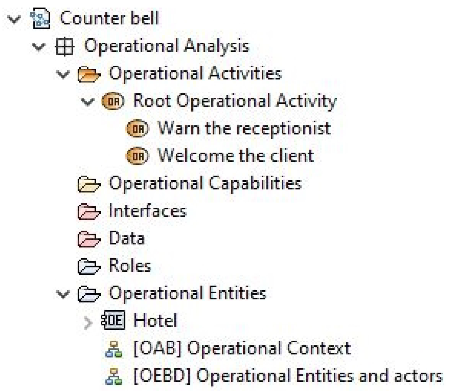Expand the Hotel entity node

pyautogui.click(x=88, y=323)
